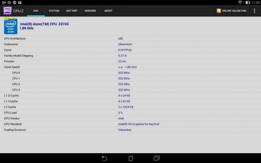Tap the GPU Renderer label
261x163 pixels.
click(x=13, y=124)
